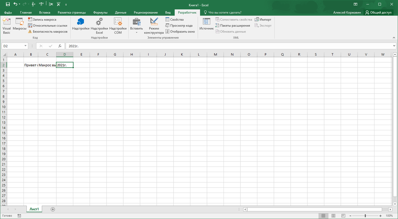This screenshot has width=398, height=219.
Task: Select the Лист1 sheet tab
Action: [34, 209]
